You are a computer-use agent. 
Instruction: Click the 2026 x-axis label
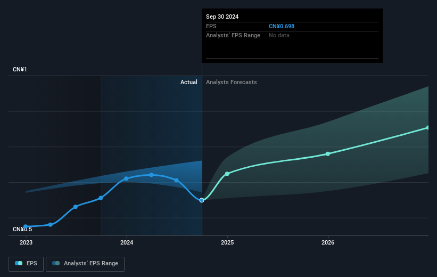(x=328, y=243)
